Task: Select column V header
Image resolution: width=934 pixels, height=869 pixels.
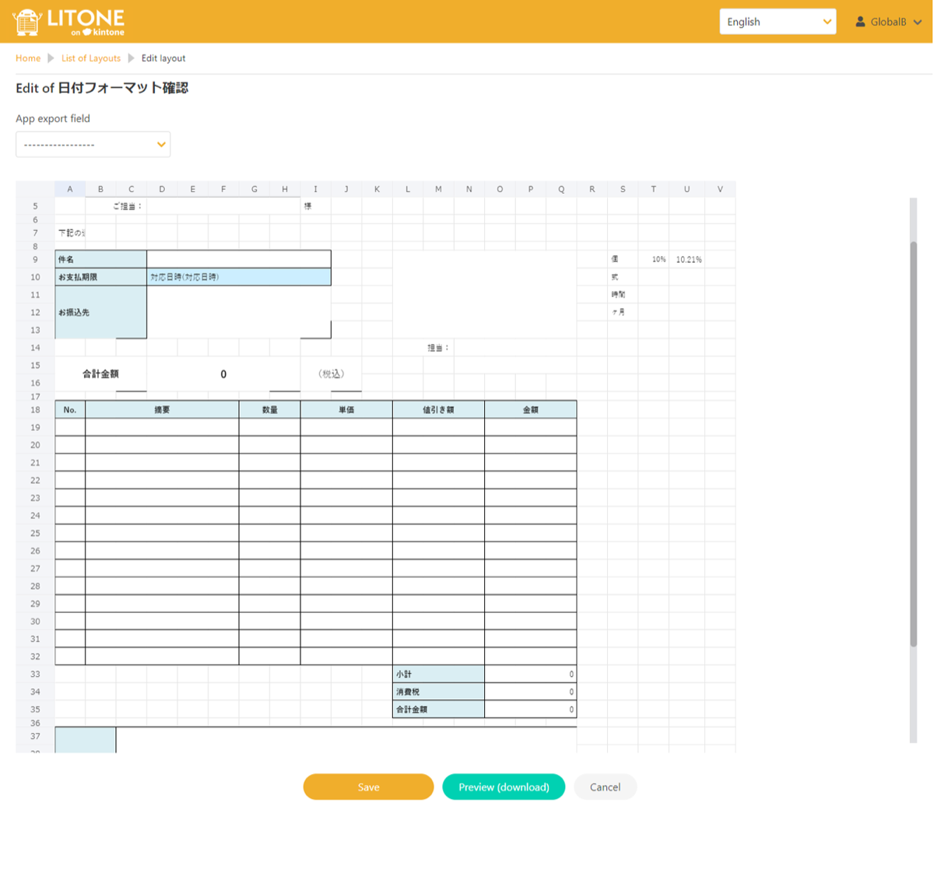Action: tap(720, 189)
